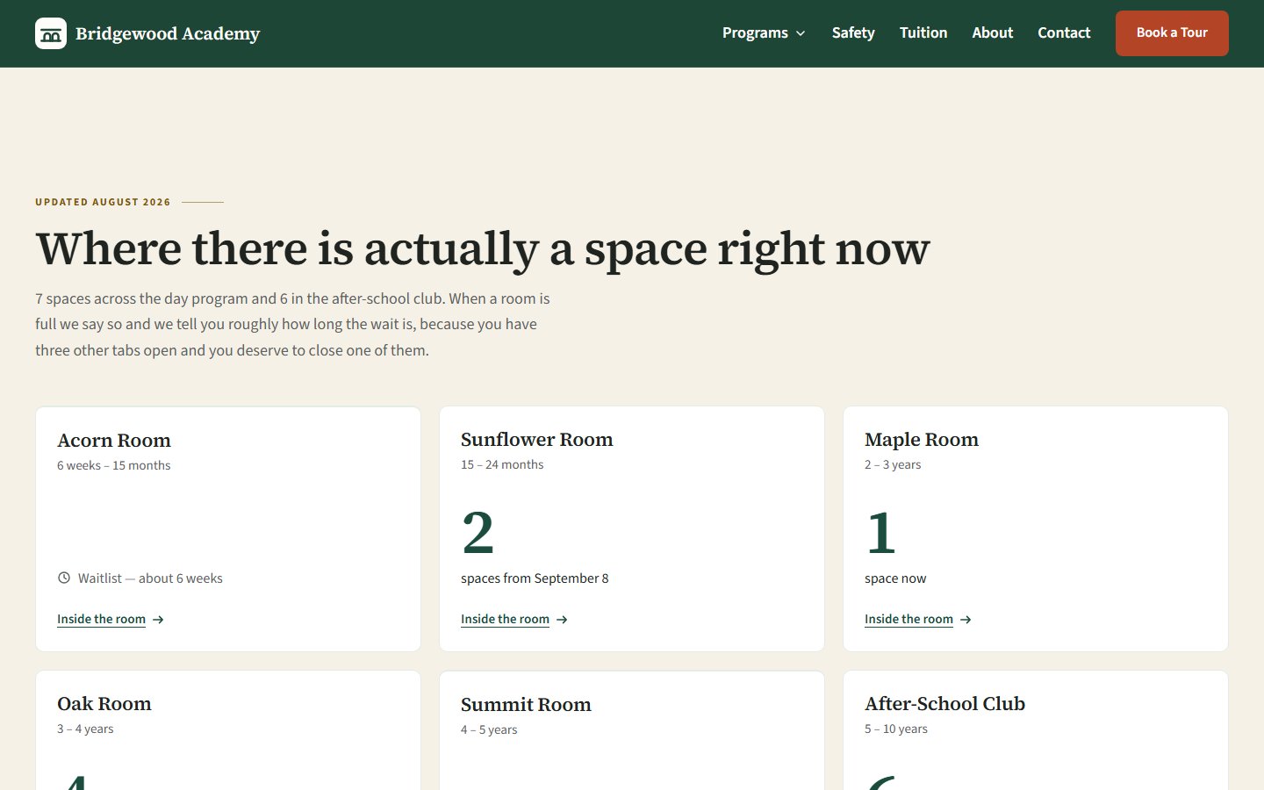Select the Sunflower Room heading
1264x790 pixels.
click(x=537, y=439)
